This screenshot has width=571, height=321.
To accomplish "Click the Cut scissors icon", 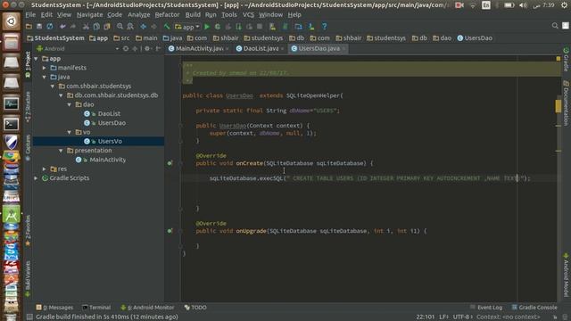I will 86,27.
